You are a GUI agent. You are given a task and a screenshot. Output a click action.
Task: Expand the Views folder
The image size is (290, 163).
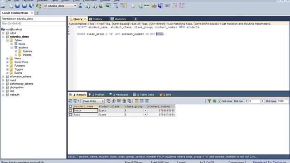[7, 58]
